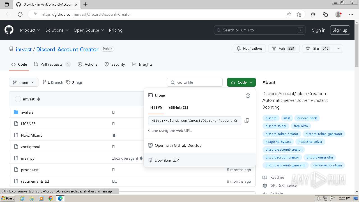
Task: Toggle the green Code dropdown button
Action: click(x=241, y=82)
